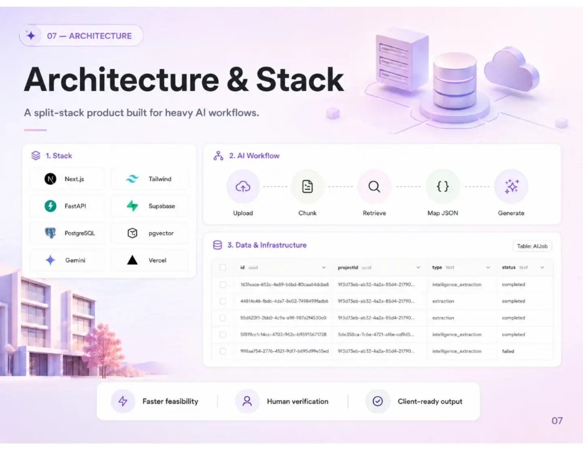Click the Data & Infrastructure database icon
The image size is (583, 450).
218,245
